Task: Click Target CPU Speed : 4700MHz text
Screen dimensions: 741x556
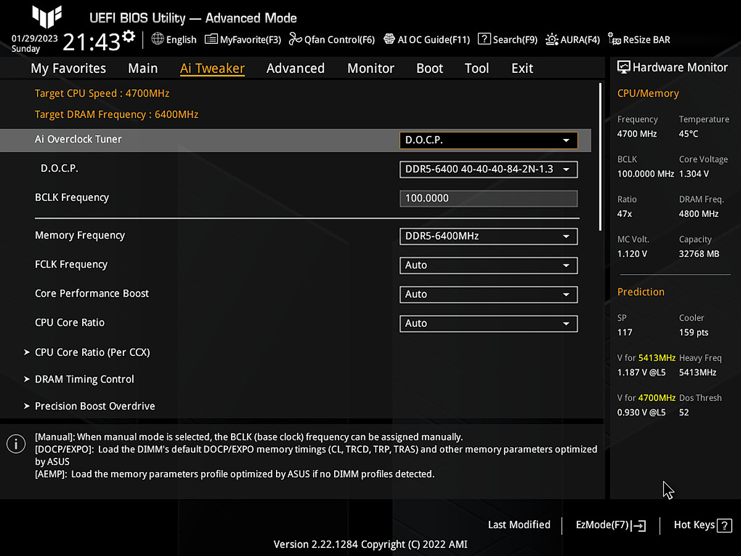Action: pyautogui.click(x=102, y=93)
